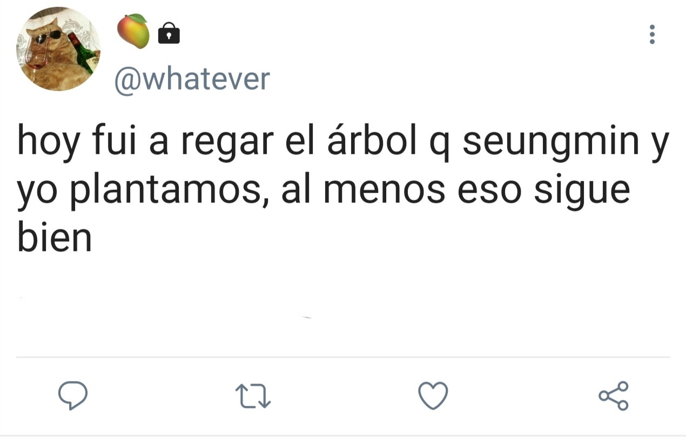Reply to the tweet via speech bubble icon
Viewport: 686px width, 445px height.
[x=72, y=395]
